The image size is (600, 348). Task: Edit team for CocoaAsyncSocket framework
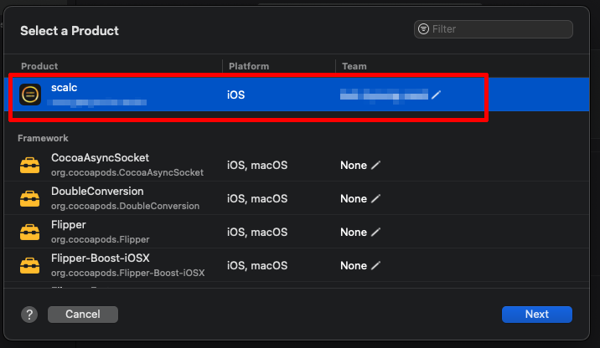(375, 165)
